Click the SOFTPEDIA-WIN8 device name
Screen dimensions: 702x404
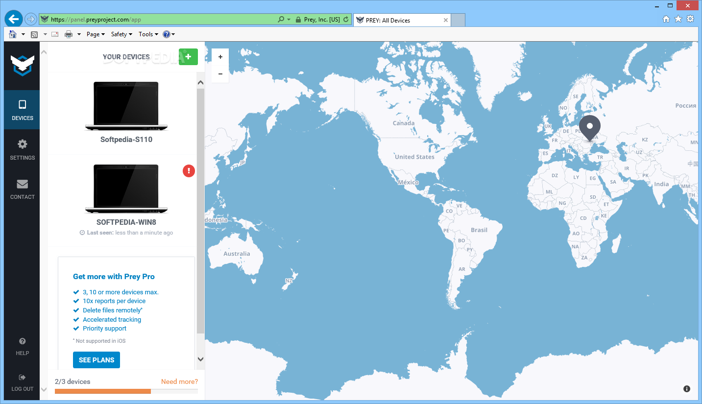(x=126, y=222)
